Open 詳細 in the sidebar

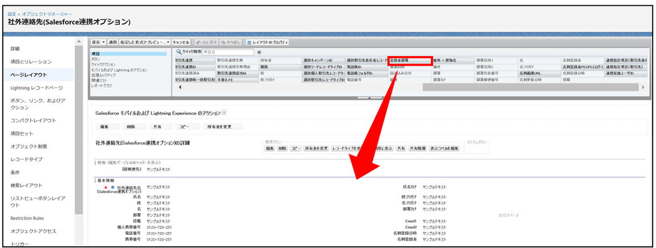(x=15, y=49)
